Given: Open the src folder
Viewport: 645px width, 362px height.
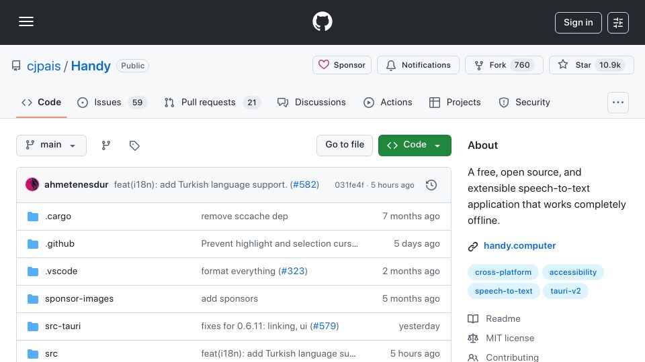Looking at the screenshot, I should (x=52, y=354).
